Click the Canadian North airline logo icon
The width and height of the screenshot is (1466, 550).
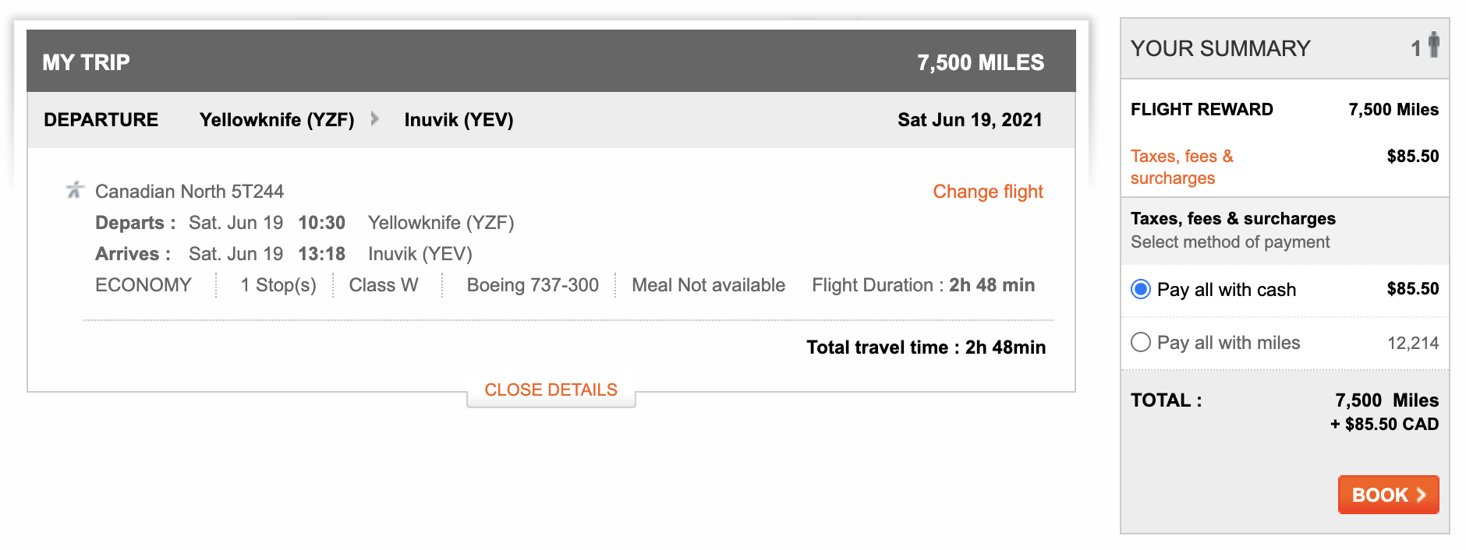(x=75, y=189)
